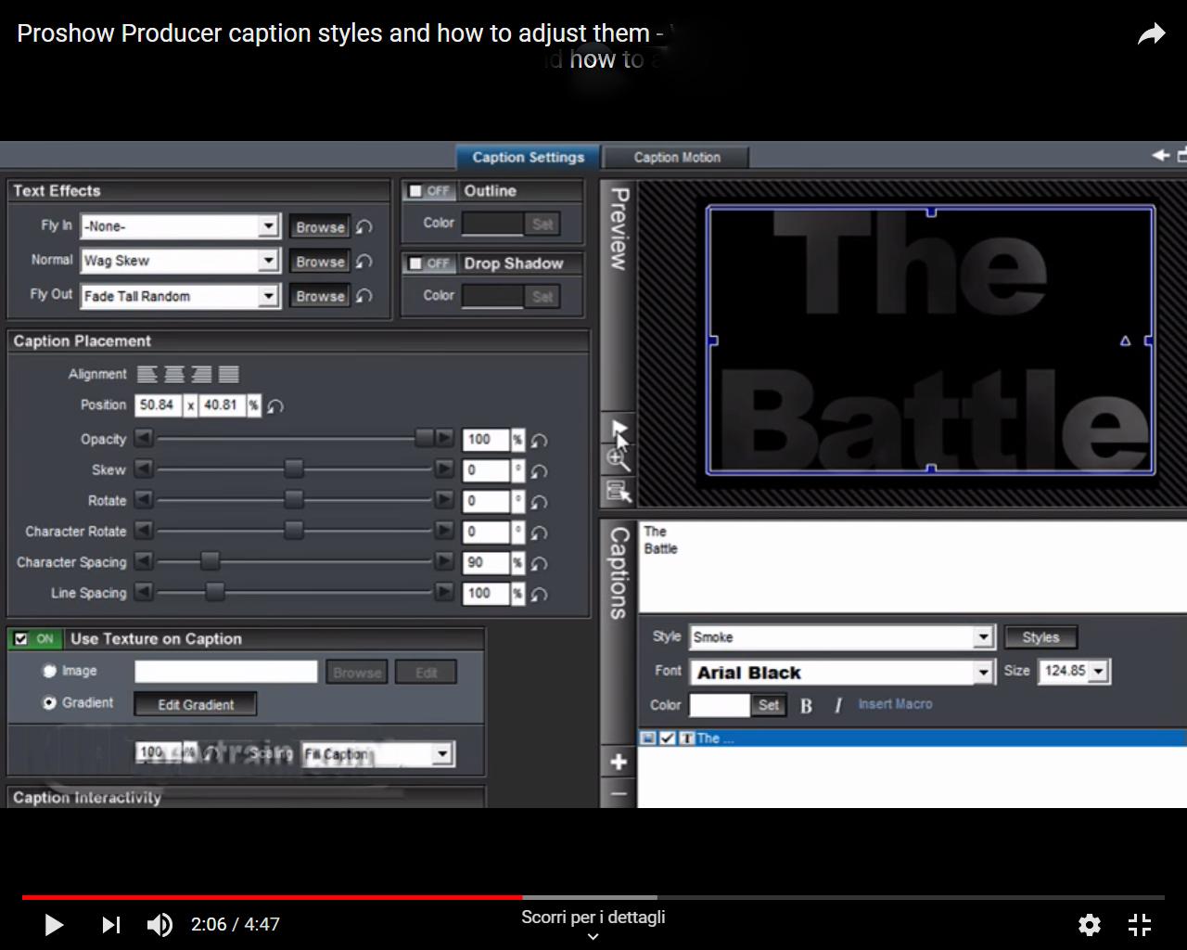Click the video progress bar
The image size is (1187, 950).
click(x=593, y=897)
